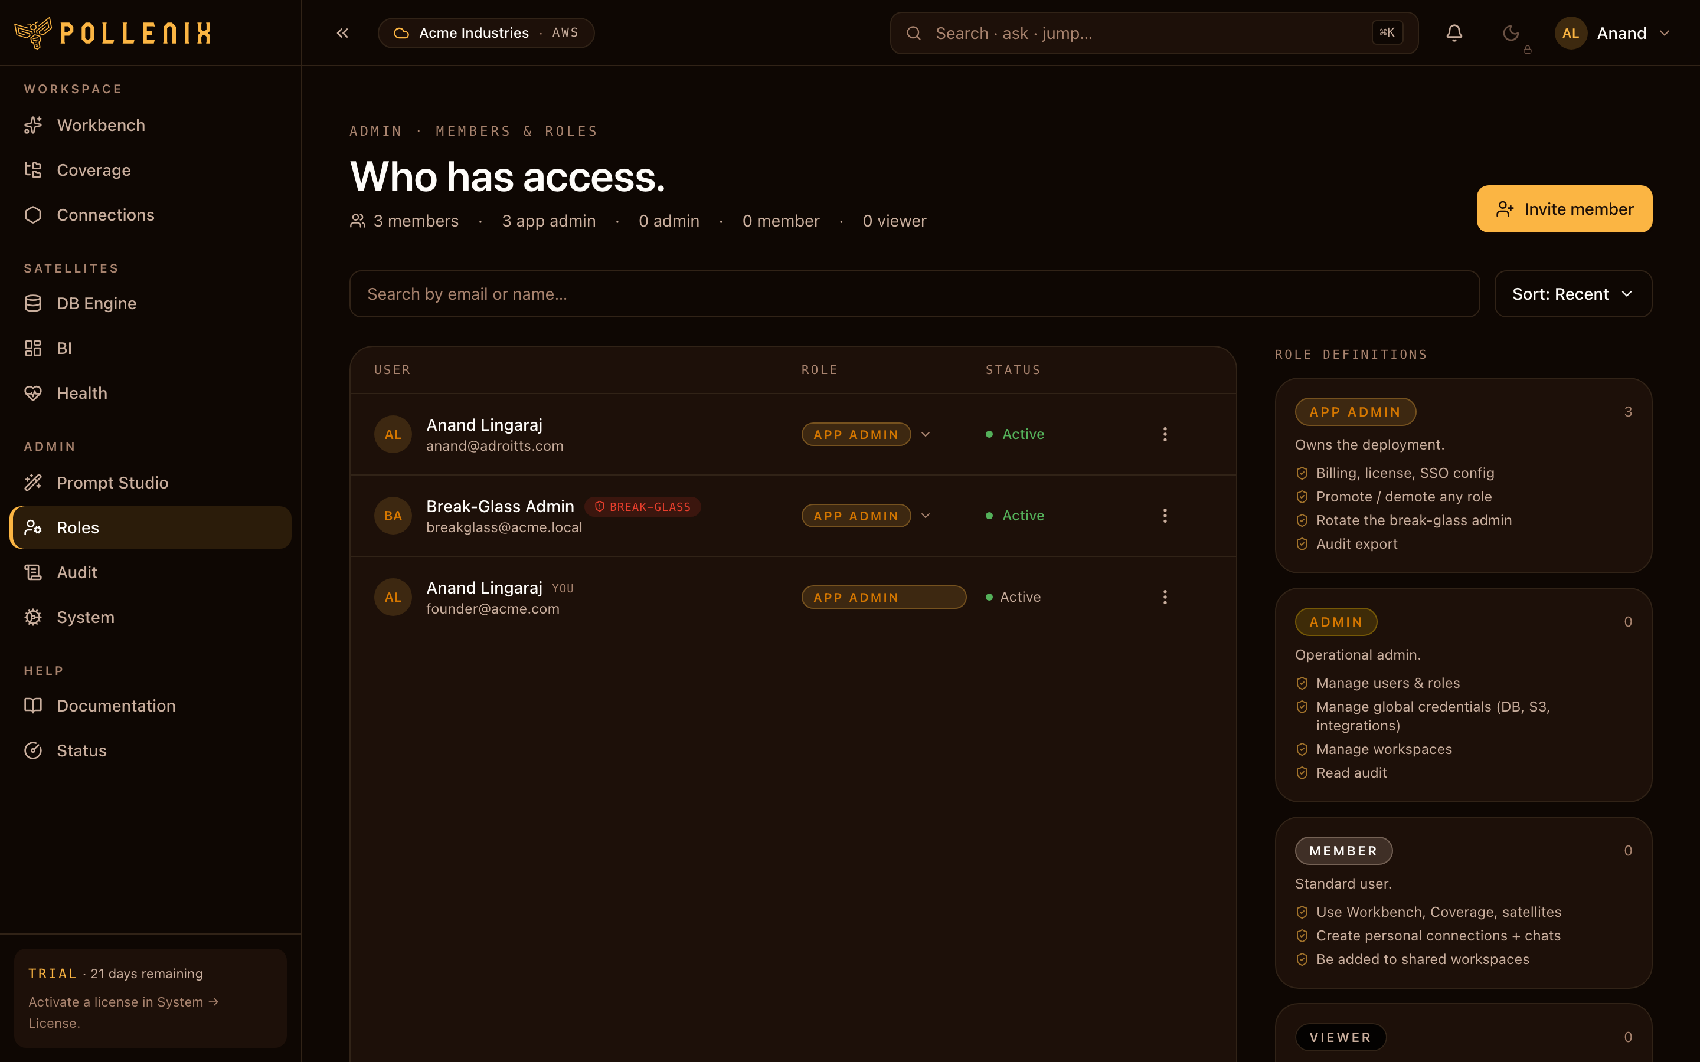Click APP ADMIN badge on founder@acme.com row
The image size is (1700, 1062).
[x=884, y=597]
